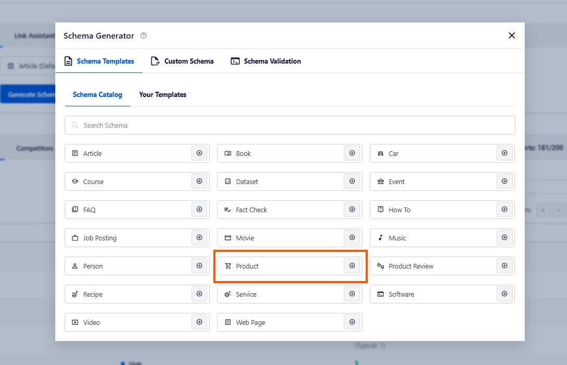Open the Schema Validation tab
This screenshot has height=365, width=567.
(266, 61)
